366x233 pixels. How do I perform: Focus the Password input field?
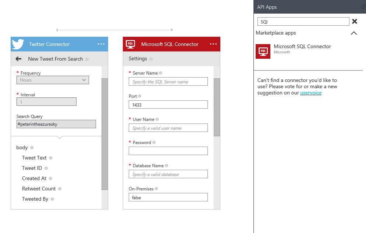click(x=168, y=151)
